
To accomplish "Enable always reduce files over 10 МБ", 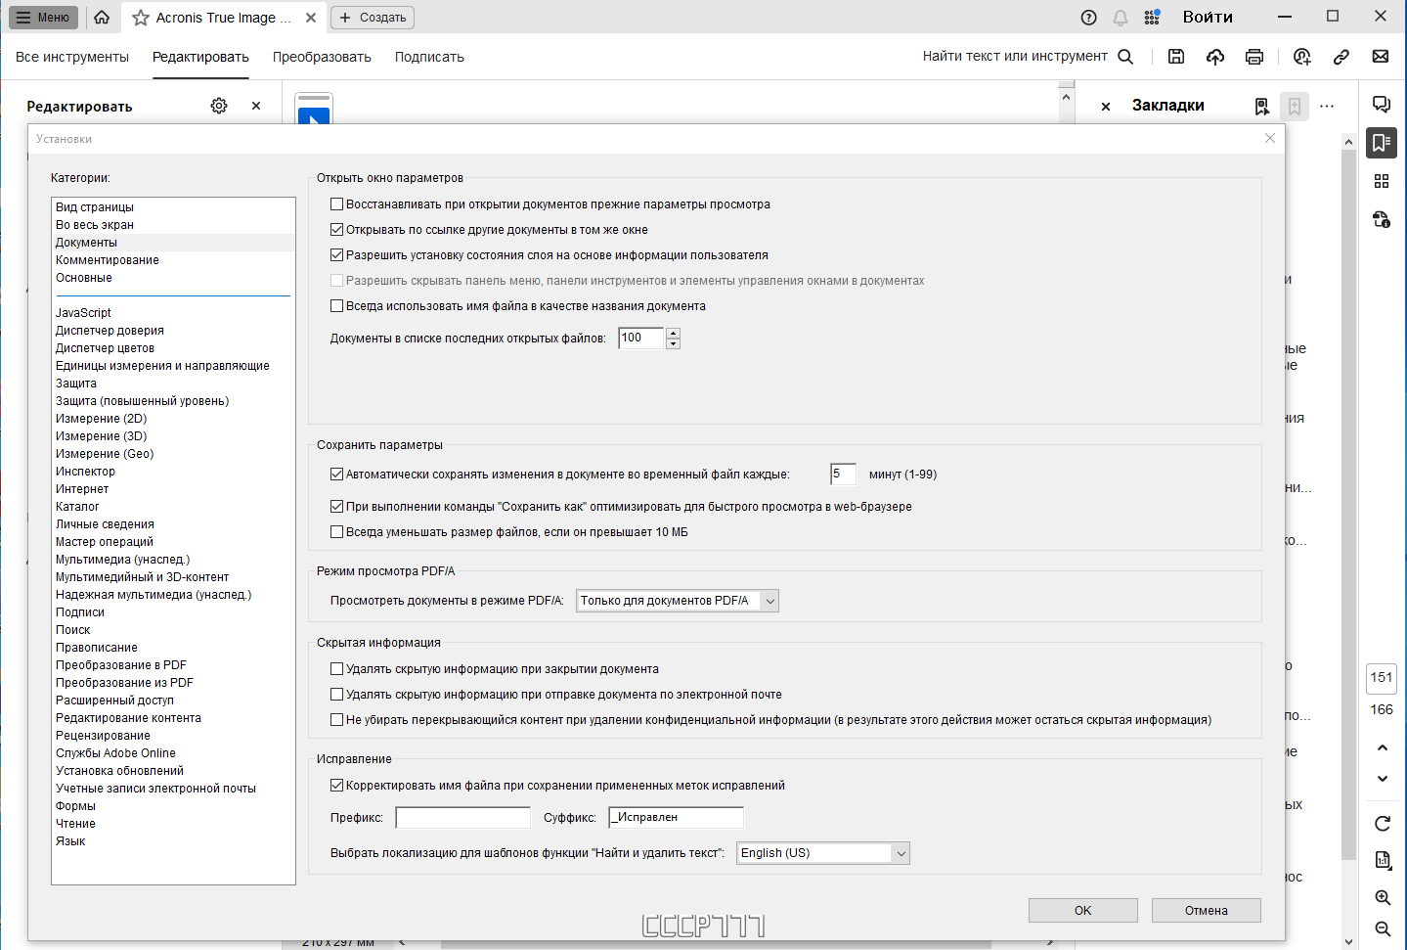I will click(336, 532).
